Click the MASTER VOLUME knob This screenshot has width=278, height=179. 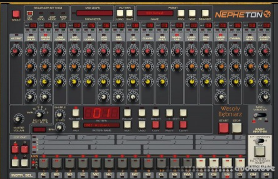(18, 119)
